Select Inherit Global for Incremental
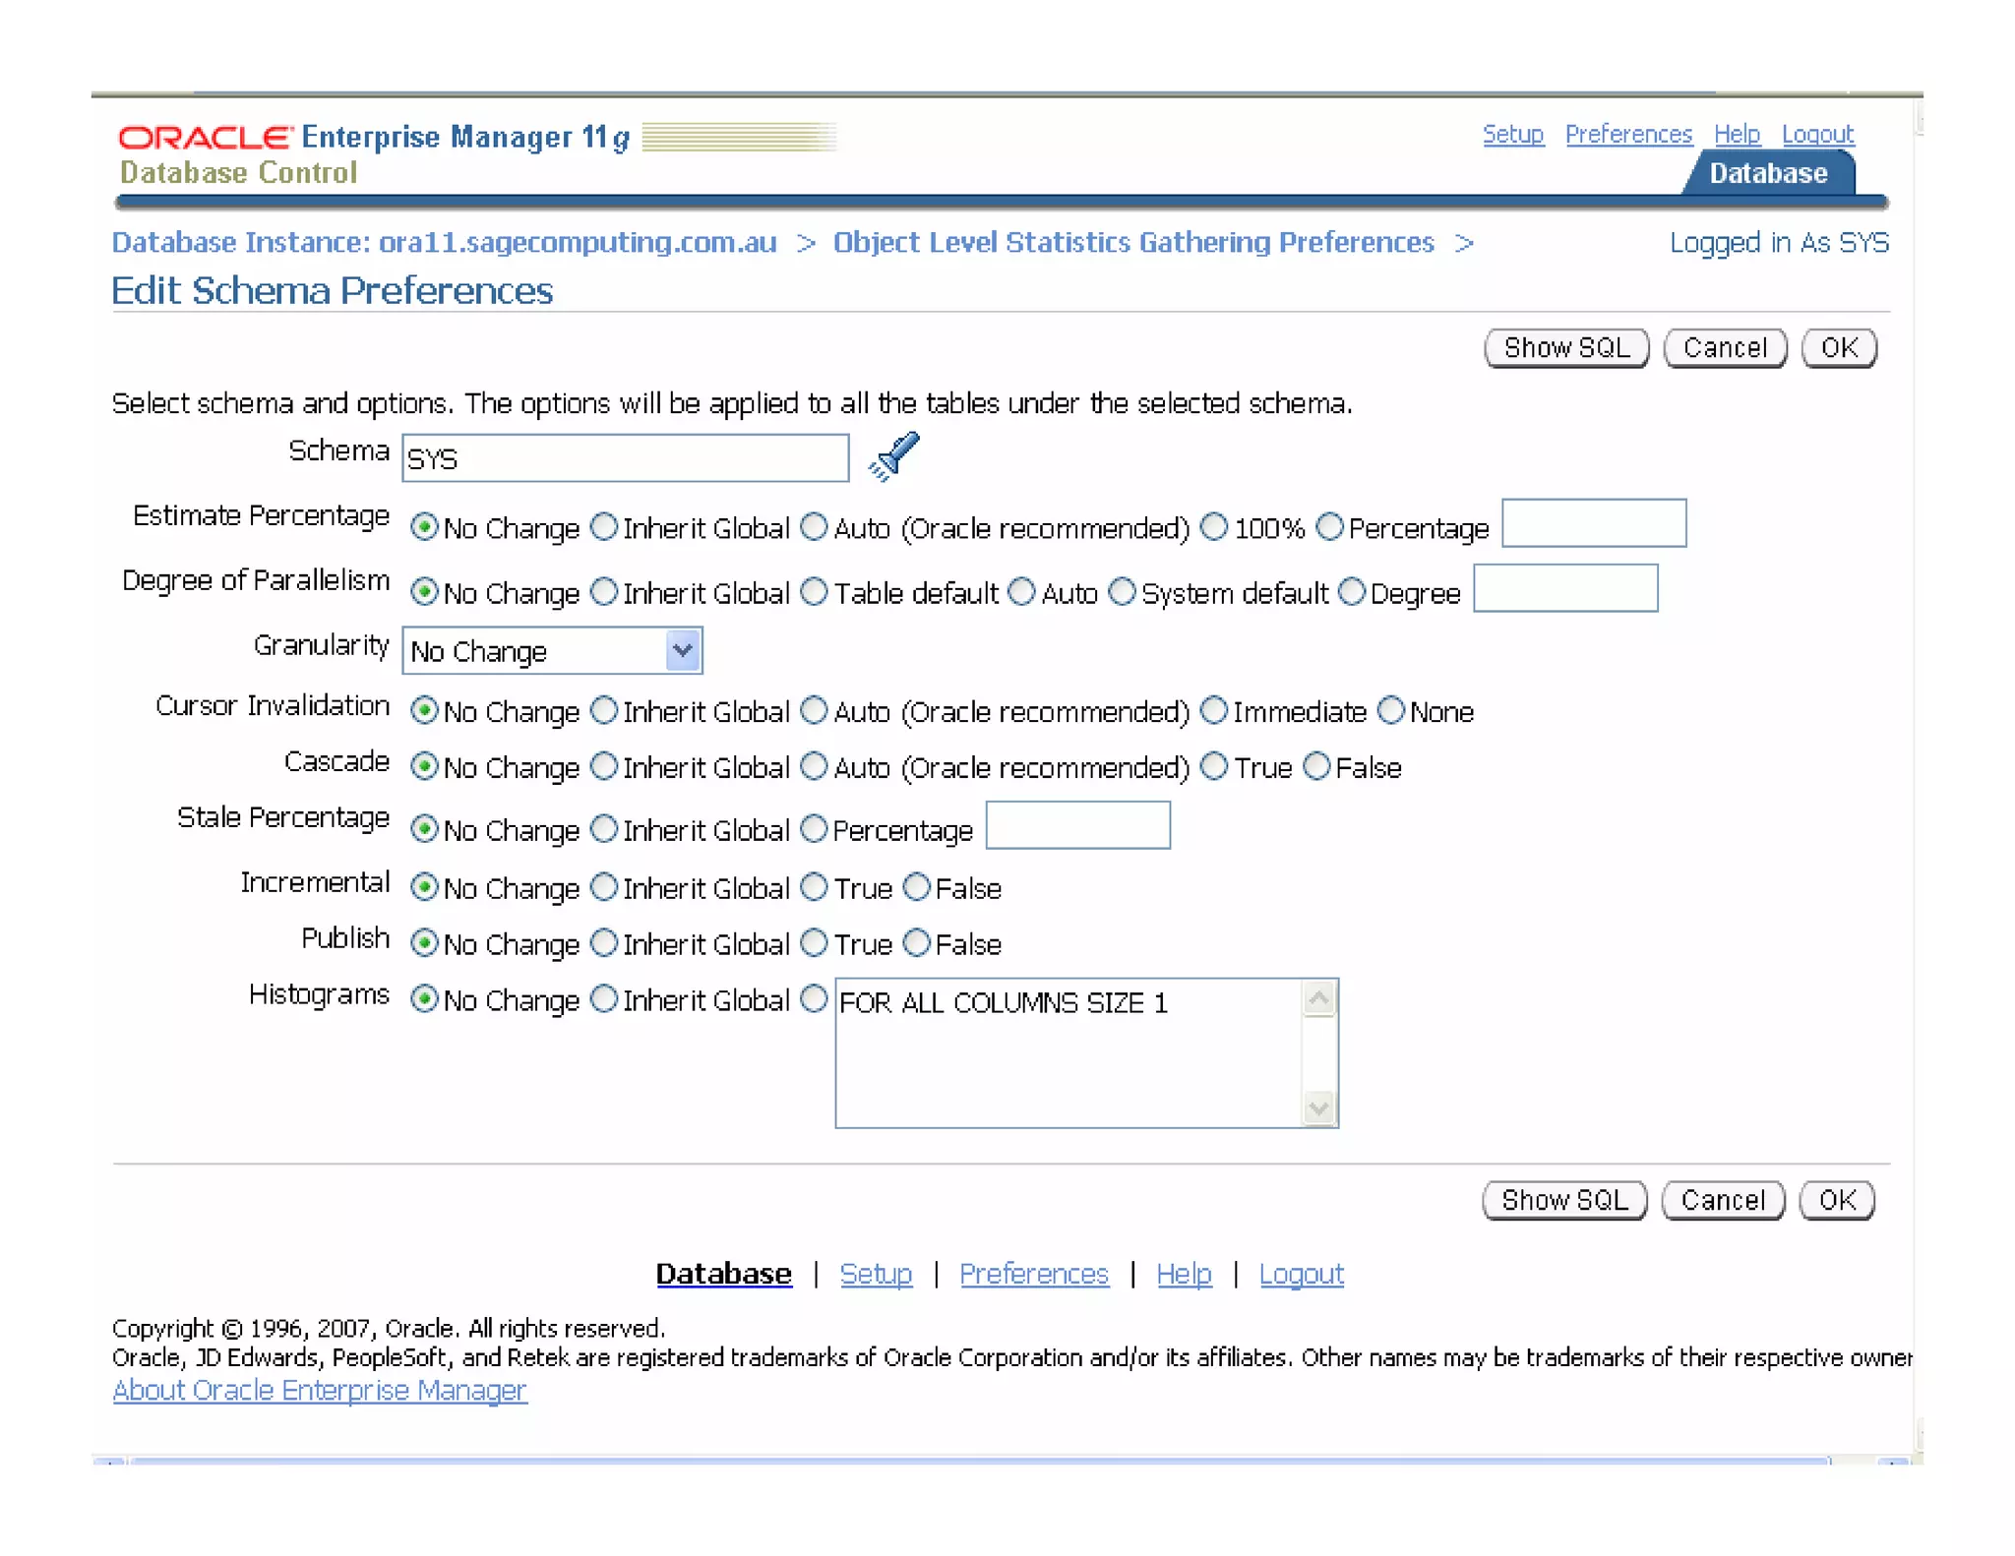Viewport: 2015px width, 1556px height. [604, 887]
